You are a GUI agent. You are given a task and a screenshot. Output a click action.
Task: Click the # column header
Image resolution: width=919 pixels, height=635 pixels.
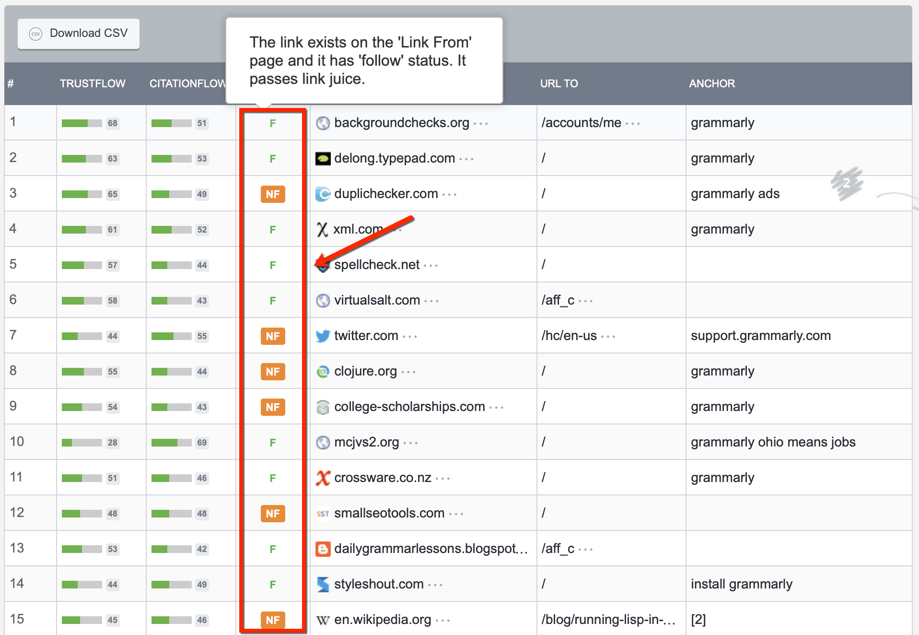pyautogui.click(x=11, y=83)
